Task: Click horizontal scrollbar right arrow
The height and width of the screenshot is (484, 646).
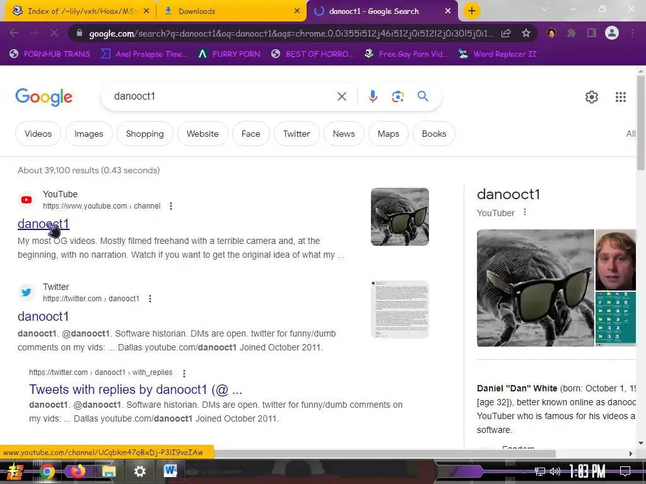Action: pos(631,454)
